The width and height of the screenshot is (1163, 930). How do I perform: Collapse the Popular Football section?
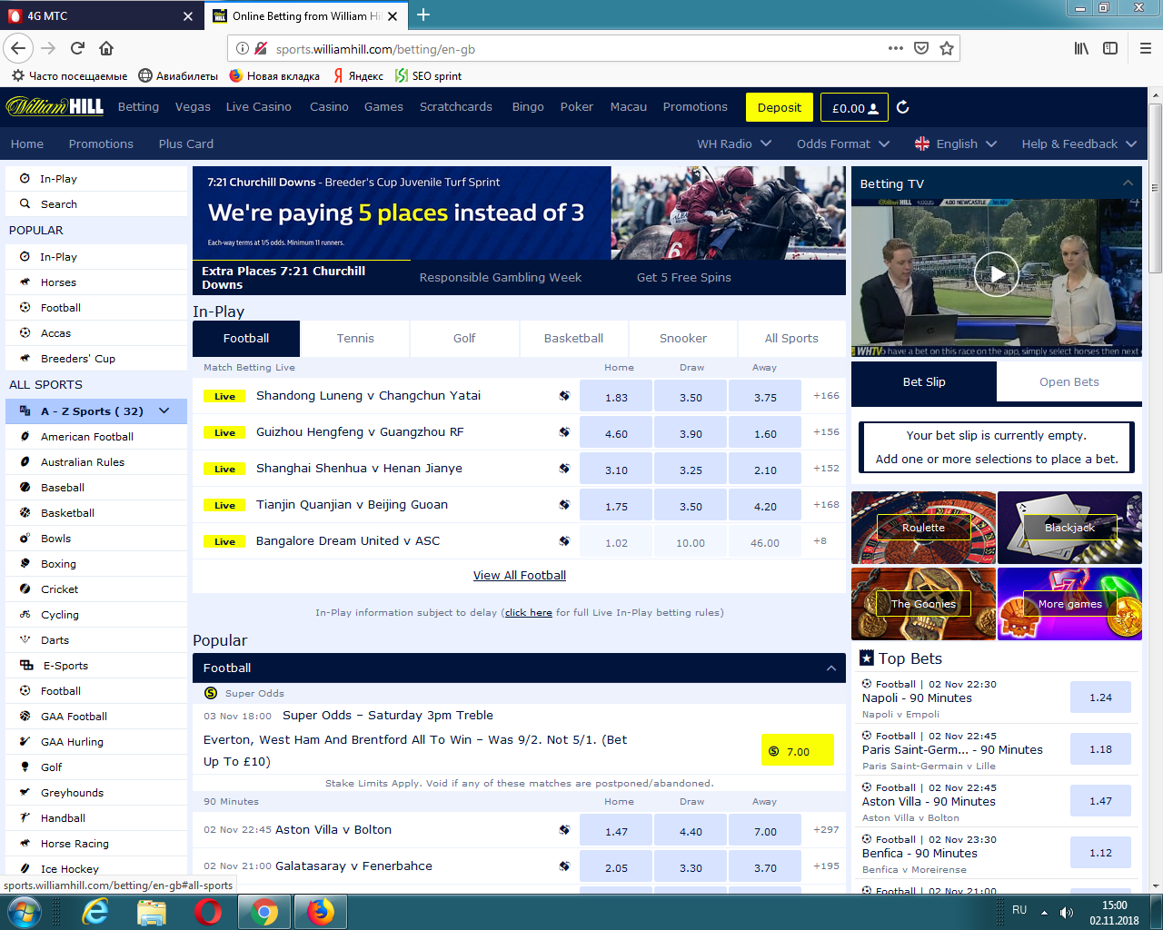click(830, 668)
